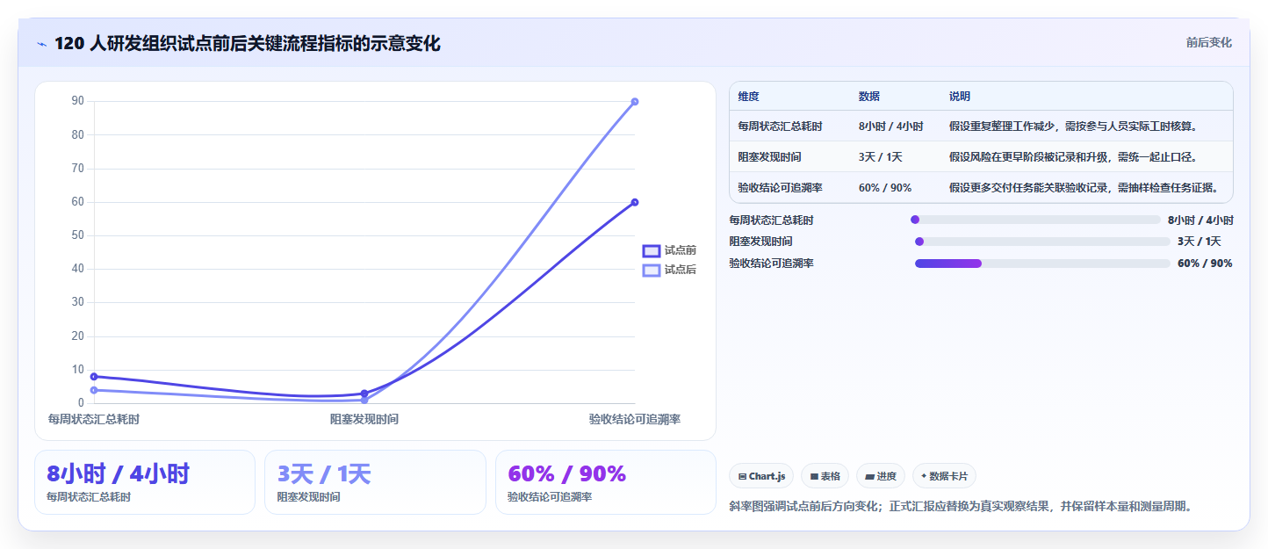Click the y-axis label 50
1268x549 pixels.
click(x=78, y=235)
